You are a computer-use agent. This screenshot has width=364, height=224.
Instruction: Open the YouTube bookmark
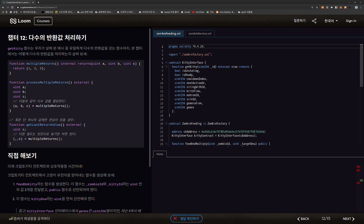click(198, 12)
